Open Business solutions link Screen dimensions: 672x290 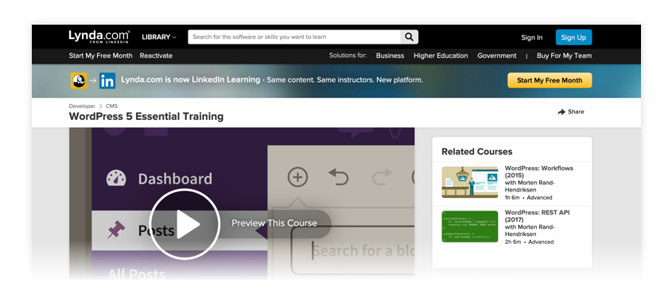click(390, 56)
